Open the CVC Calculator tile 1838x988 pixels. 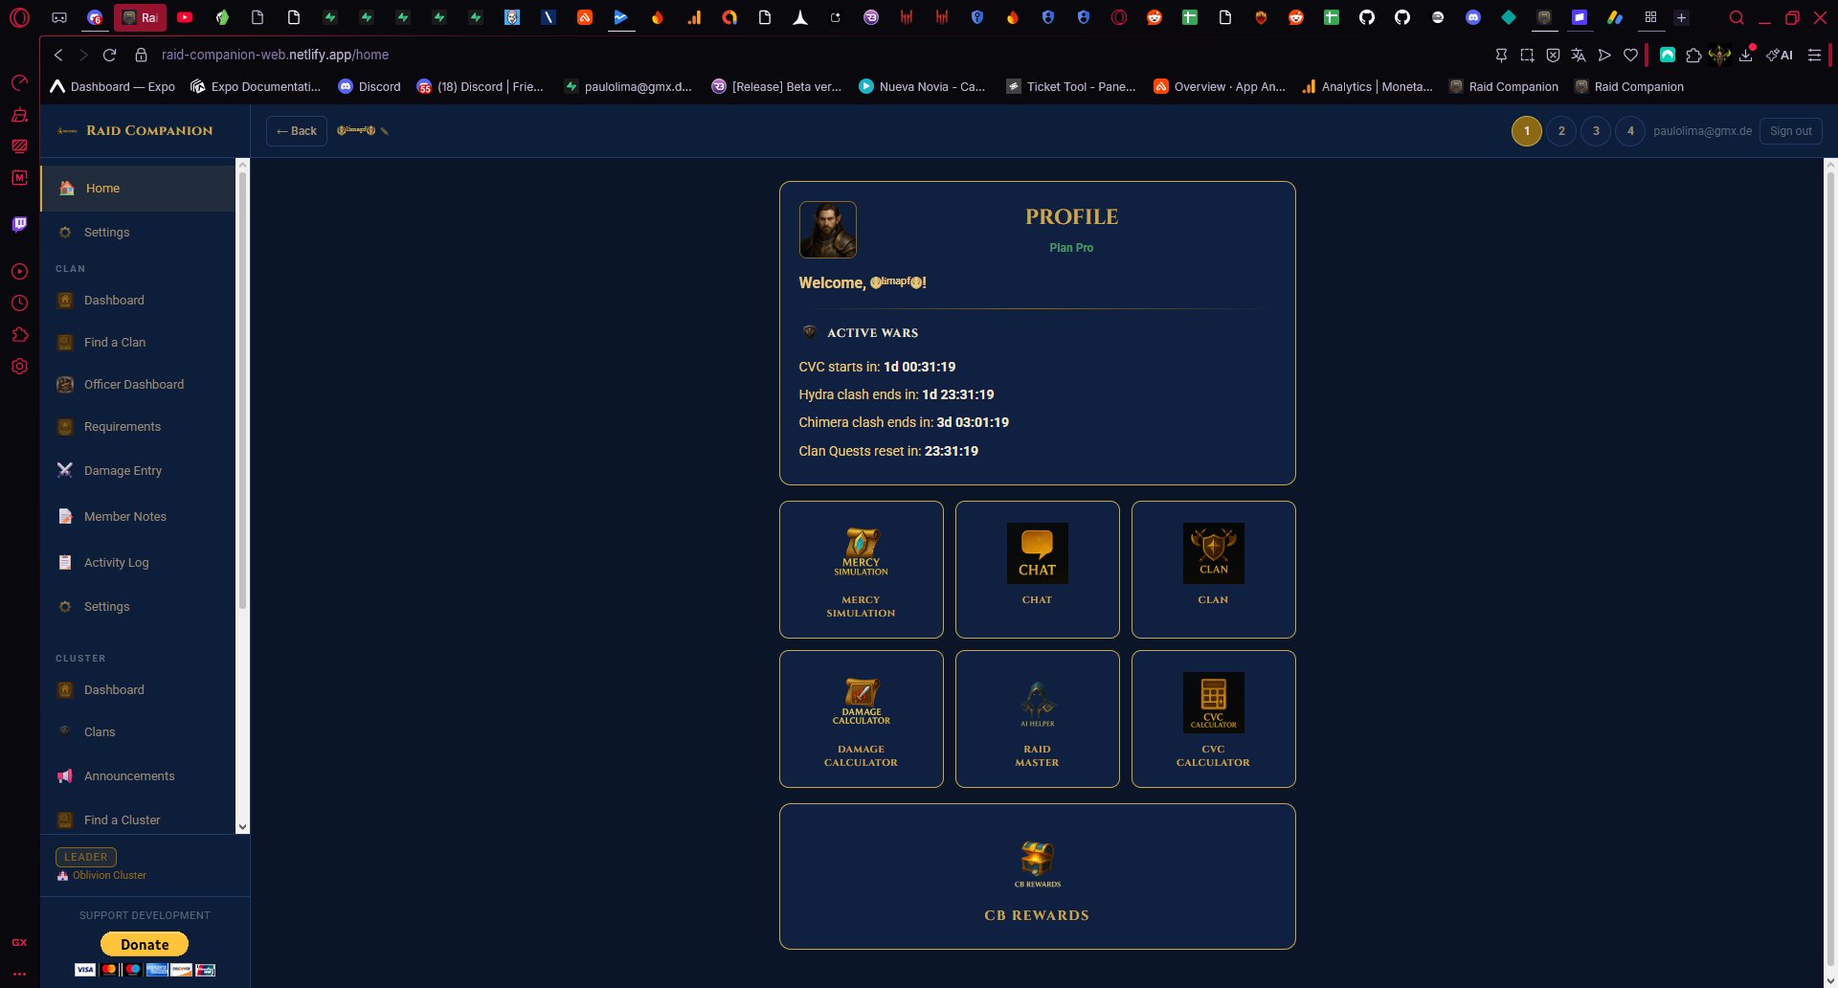tap(1213, 719)
